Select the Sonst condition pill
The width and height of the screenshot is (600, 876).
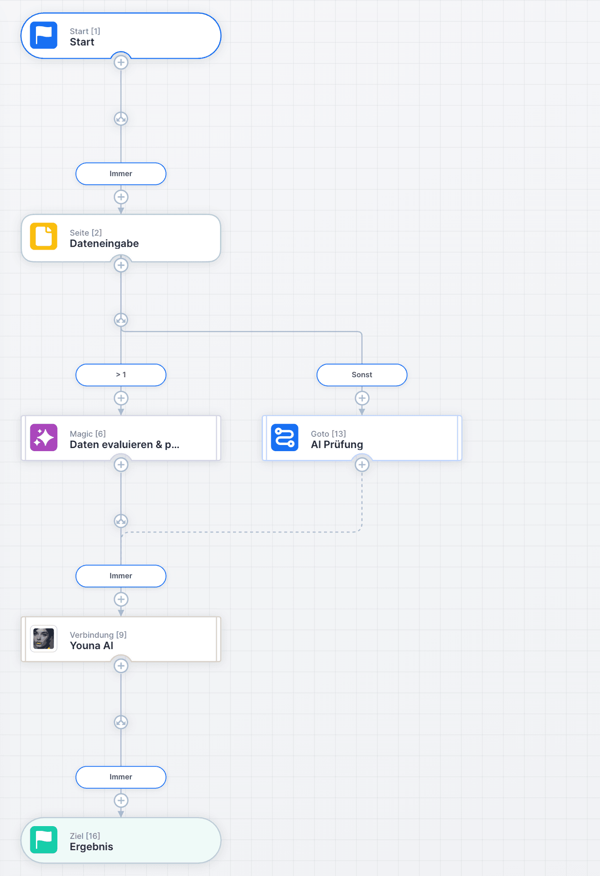point(362,375)
